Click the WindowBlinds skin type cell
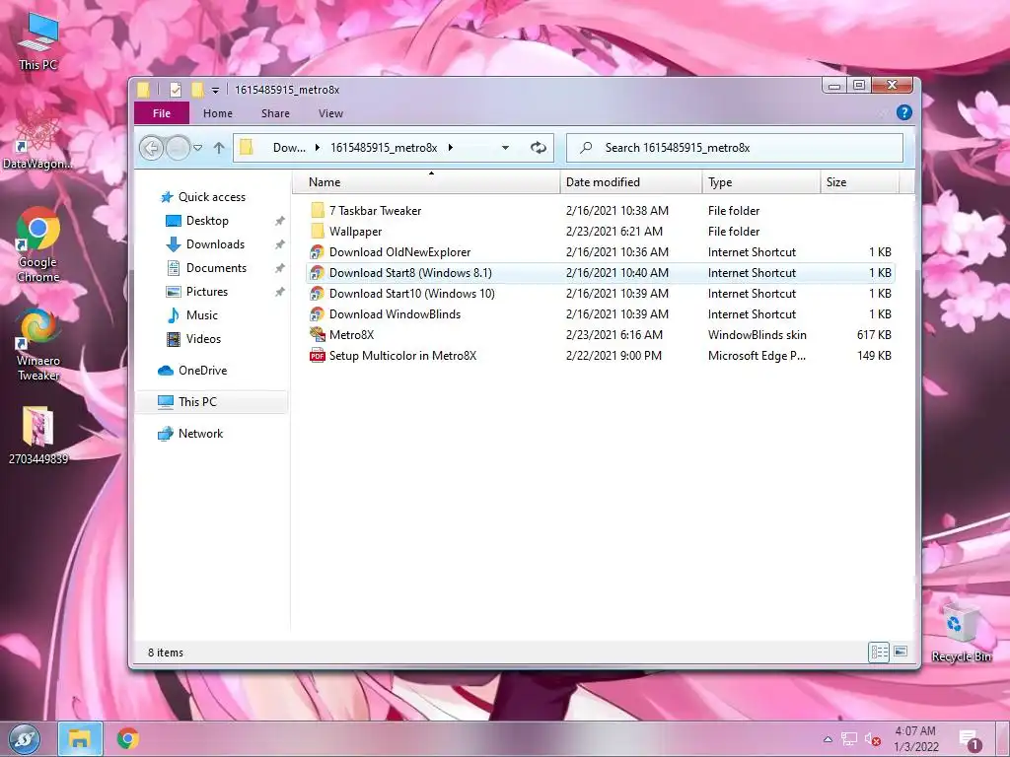Screen dimensions: 1010x757 pyautogui.click(x=757, y=335)
